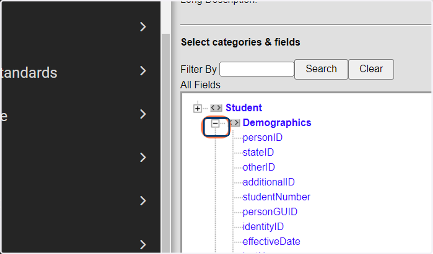433x254 pixels.
Task: Select the Student category label
Action: point(244,108)
